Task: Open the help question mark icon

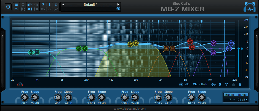Action: [x=43, y=5]
